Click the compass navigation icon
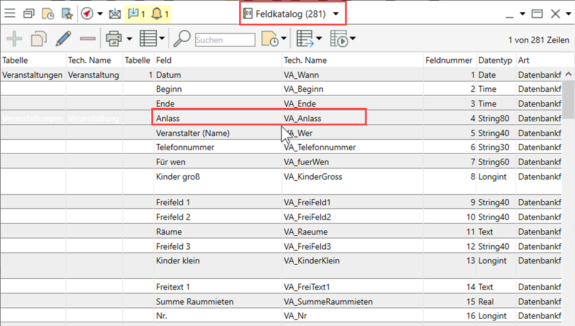 [x=87, y=13]
